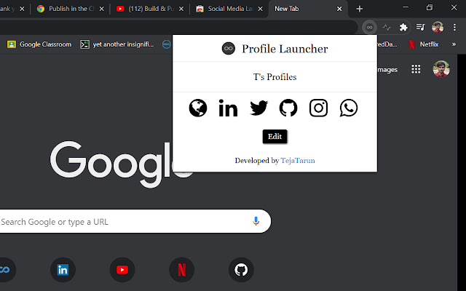Close the New Tab tab

tap(339, 9)
